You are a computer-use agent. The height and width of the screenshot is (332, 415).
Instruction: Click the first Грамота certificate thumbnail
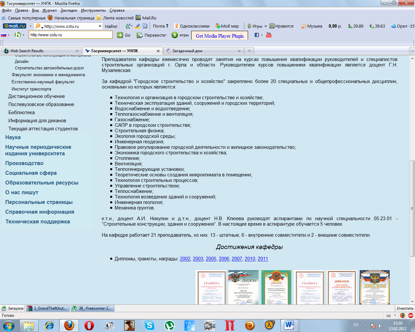pyautogui.click(x=211, y=288)
